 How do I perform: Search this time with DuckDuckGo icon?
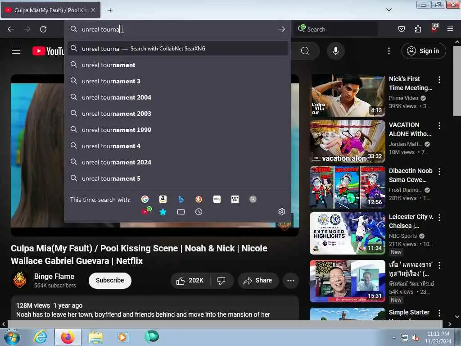tap(199, 199)
